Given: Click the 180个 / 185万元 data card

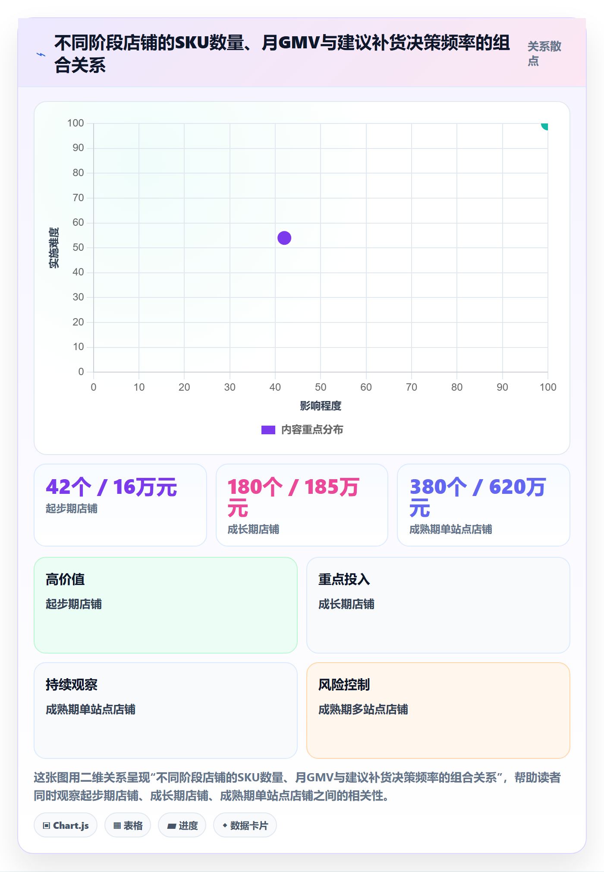Looking at the screenshot, I should [302, 505].
